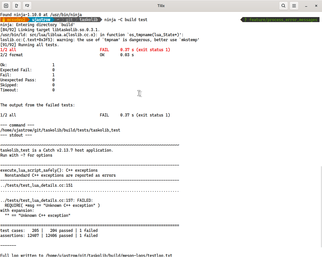Add a terminal to the right

[17, 6]
